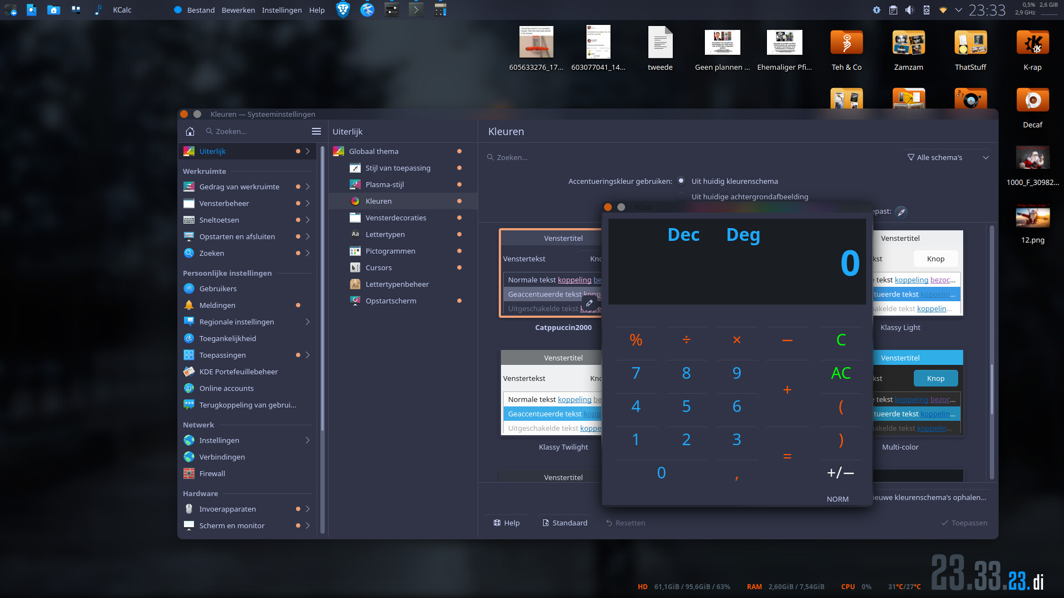Click the Standaard button
The image size is (1064, 598).
(564, 523)
